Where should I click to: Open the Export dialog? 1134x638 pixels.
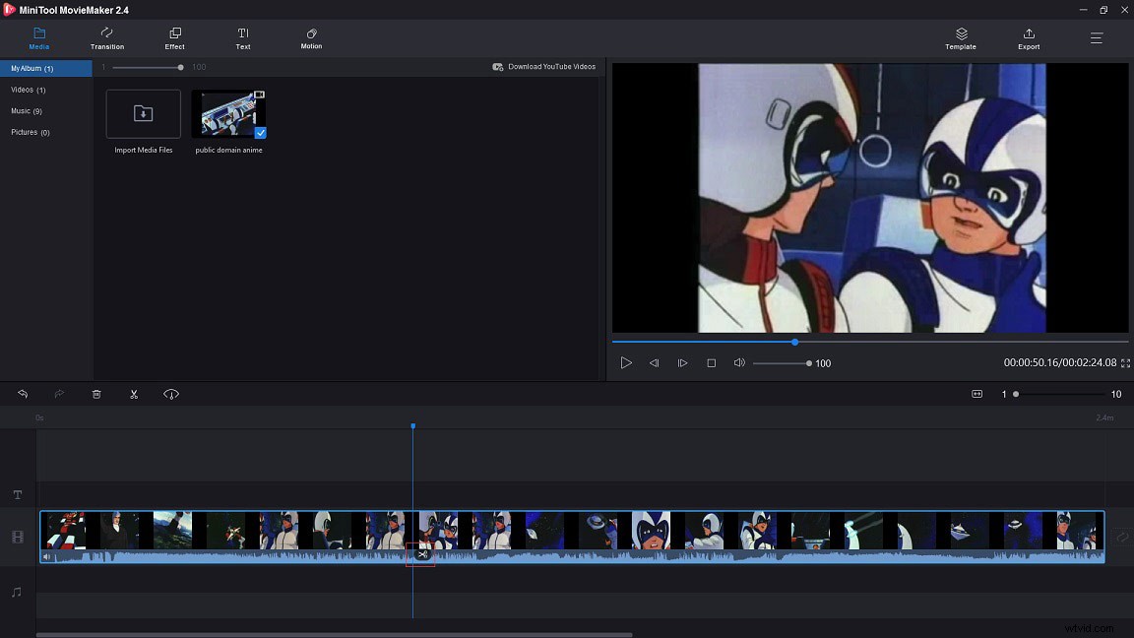point(1028,39)
